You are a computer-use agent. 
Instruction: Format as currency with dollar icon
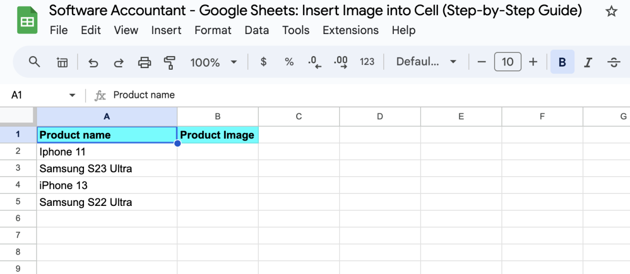(264, 62)
